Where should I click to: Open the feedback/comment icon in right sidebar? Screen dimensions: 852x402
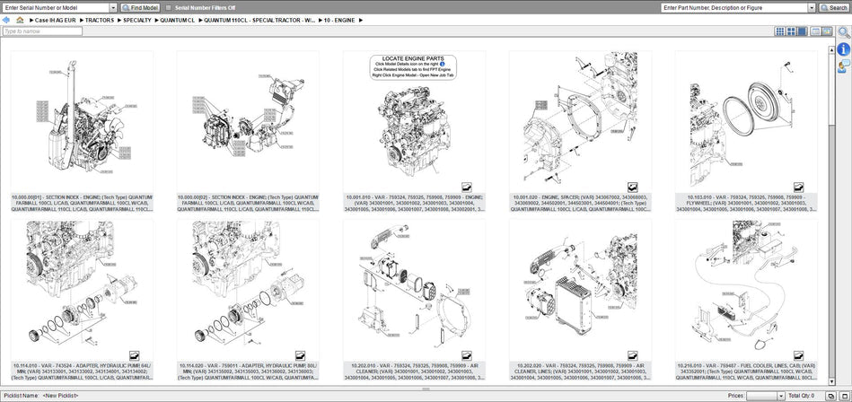pyautogui.click(x=844, y=66)
